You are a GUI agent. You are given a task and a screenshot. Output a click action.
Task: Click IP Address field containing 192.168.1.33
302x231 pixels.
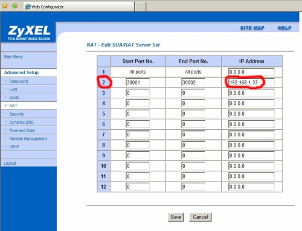[251, 83]
